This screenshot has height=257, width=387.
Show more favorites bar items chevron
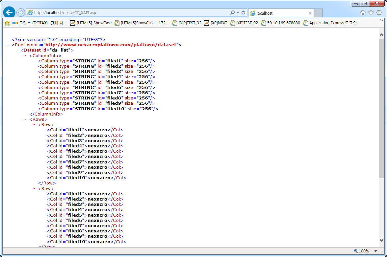pos(382,20)
